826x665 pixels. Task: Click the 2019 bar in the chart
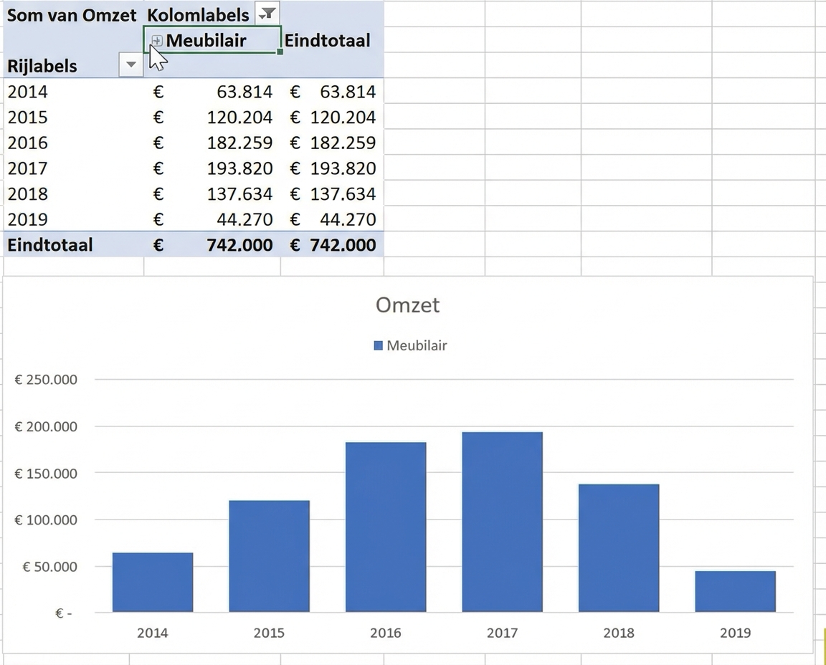pos(735,591)
